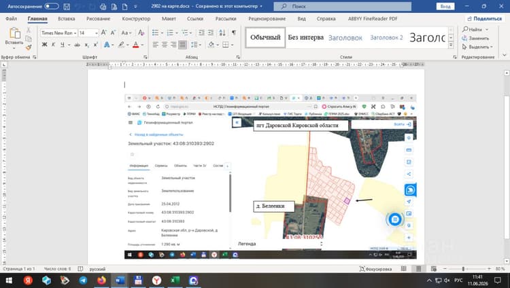Click the Поиск search box in the title bar

pos(343,6)
